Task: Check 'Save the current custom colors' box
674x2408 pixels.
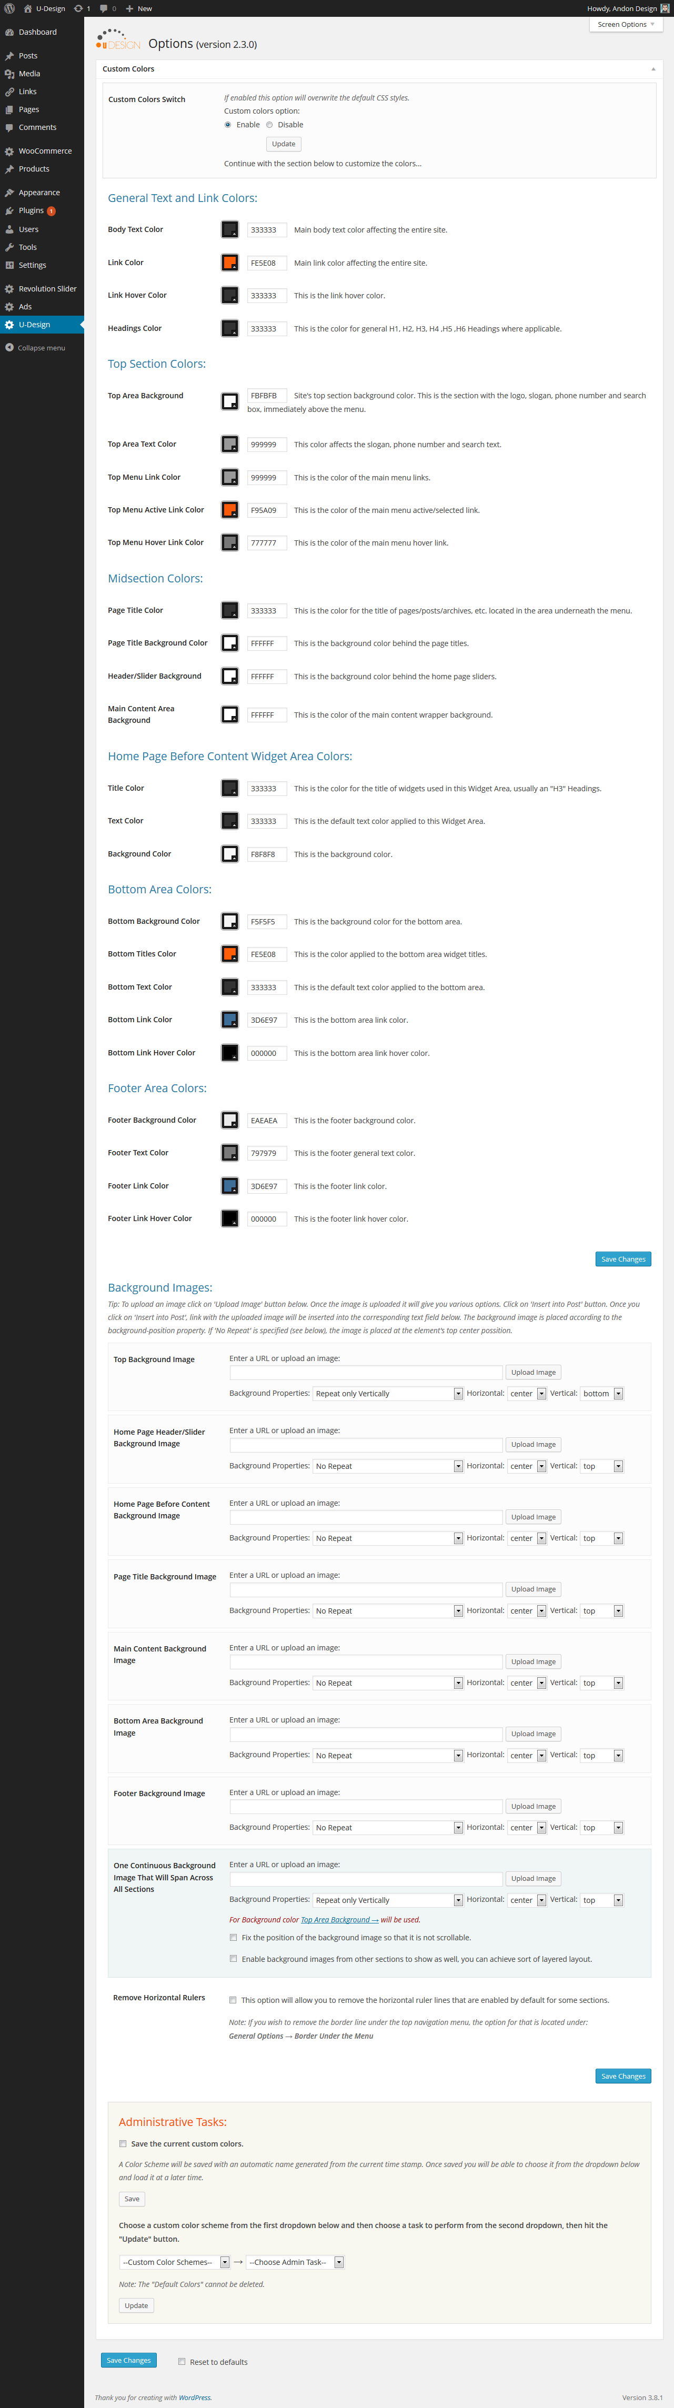Action: pyautogui.click(x=123, y=2143)
